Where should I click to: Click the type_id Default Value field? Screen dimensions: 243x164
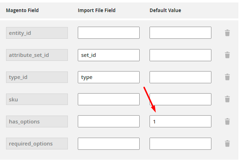180,77
